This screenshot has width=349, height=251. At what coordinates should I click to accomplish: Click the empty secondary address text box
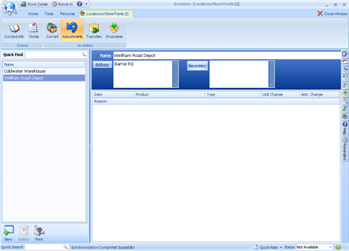coord(239,74)
